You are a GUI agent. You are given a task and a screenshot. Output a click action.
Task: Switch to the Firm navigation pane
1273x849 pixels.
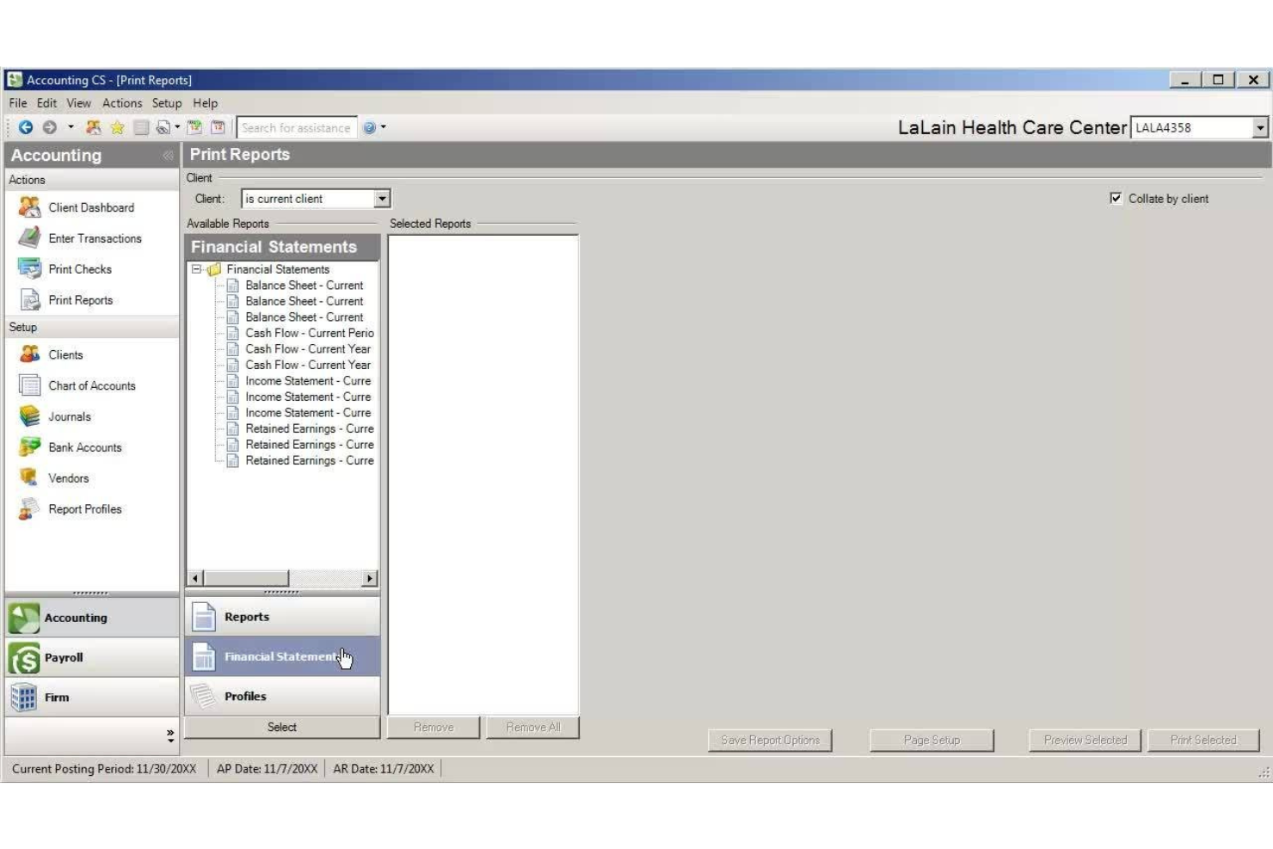(x=57, y=697)
